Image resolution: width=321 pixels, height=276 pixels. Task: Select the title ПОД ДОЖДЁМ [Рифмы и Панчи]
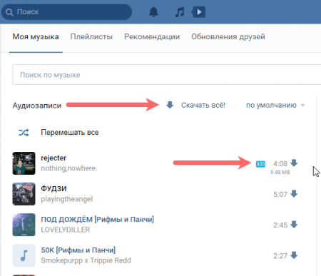(x=98, y=219)
